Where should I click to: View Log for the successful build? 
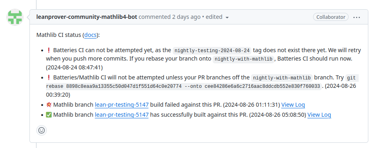point(319,115)
